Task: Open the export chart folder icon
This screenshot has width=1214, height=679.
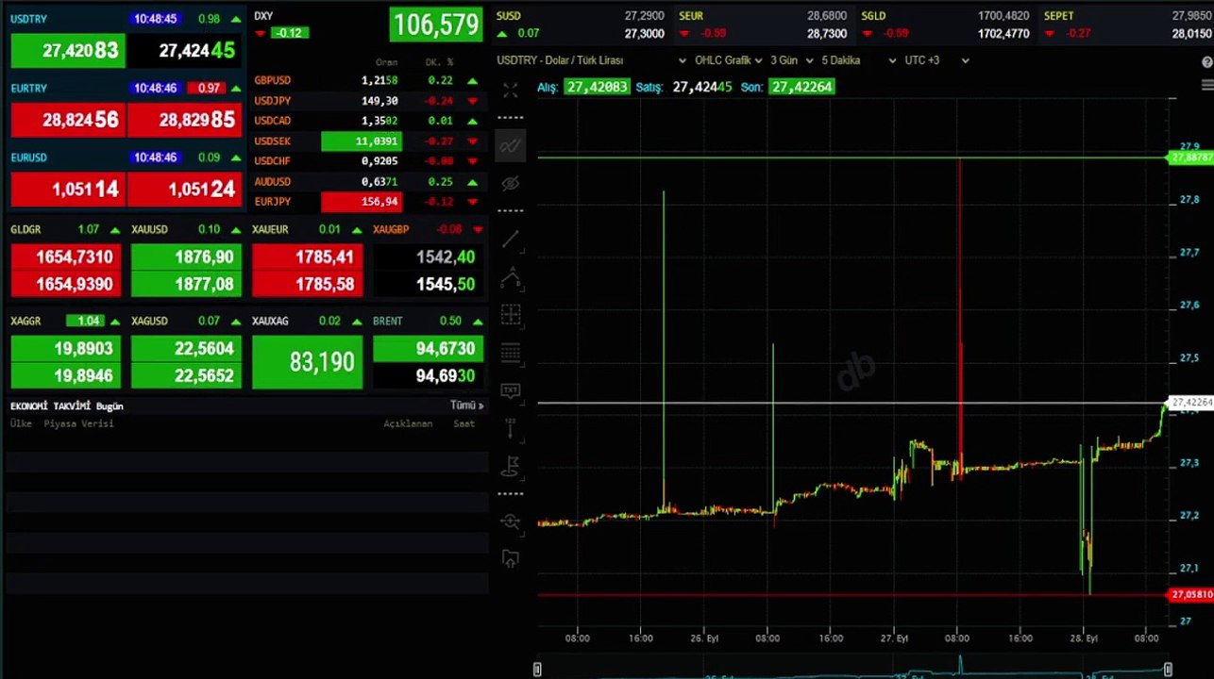Action: click(511, 558)
